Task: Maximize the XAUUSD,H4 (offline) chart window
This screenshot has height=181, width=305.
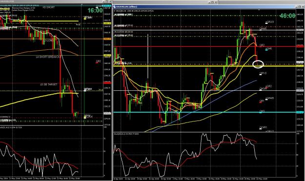Action: [x=299, y=7]
